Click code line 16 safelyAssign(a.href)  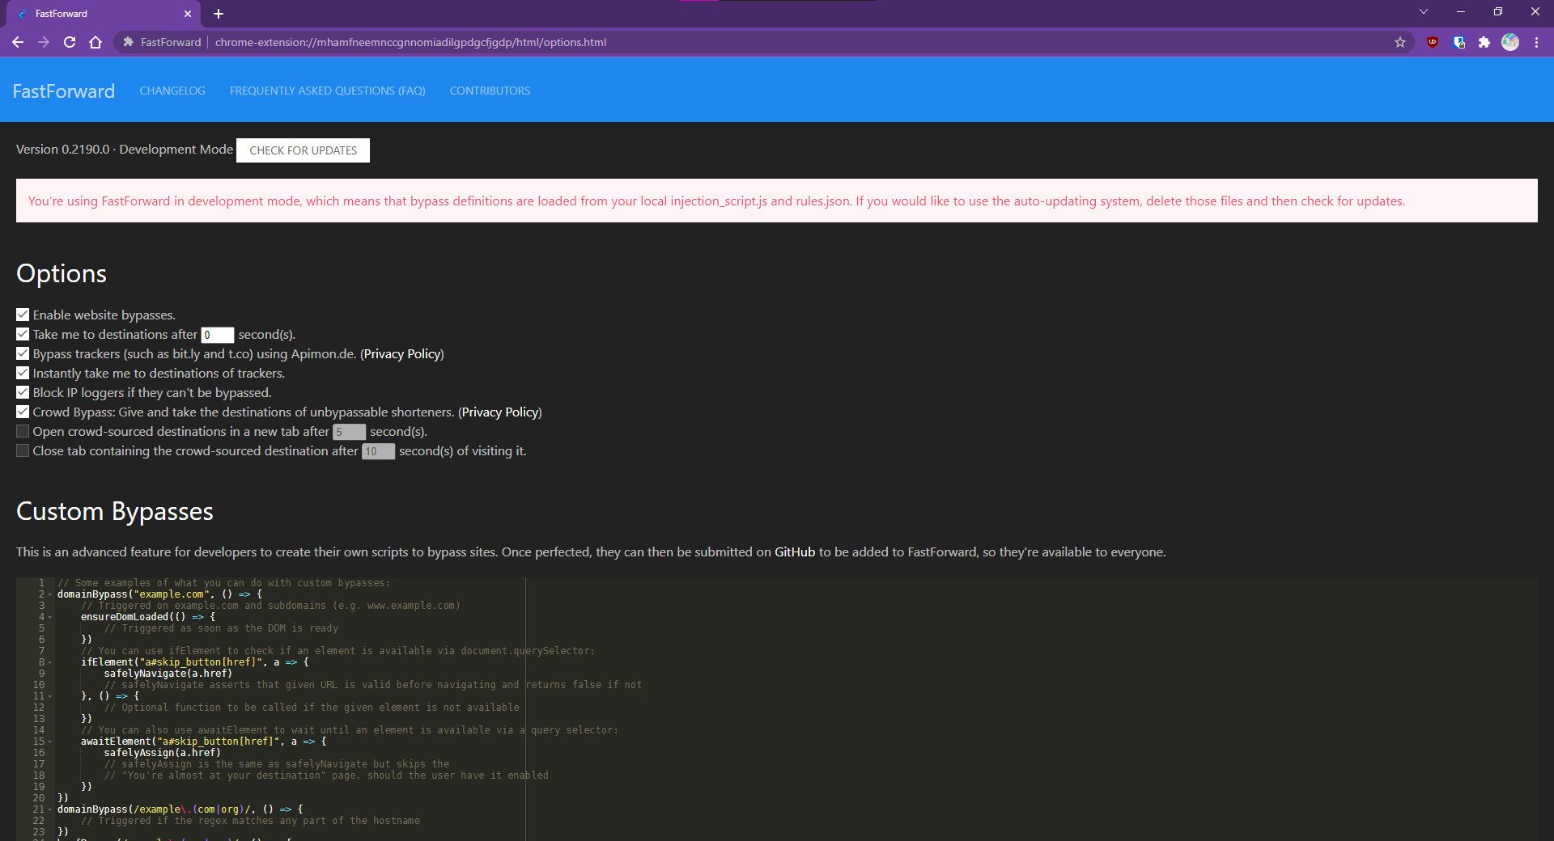click(x=162, y=753)
